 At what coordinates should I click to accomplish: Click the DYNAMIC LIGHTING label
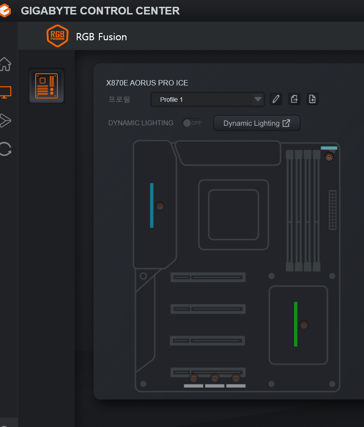(x=141, y=123)
